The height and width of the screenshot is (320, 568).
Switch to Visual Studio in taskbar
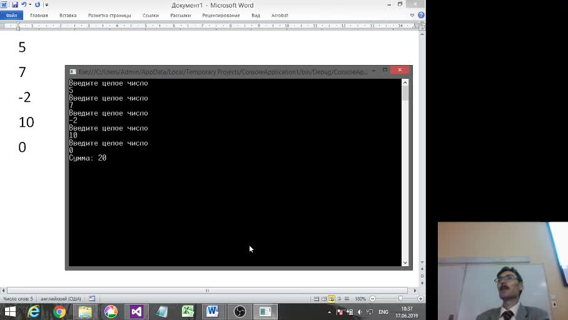pyautogui.click(x=136, y=312)
